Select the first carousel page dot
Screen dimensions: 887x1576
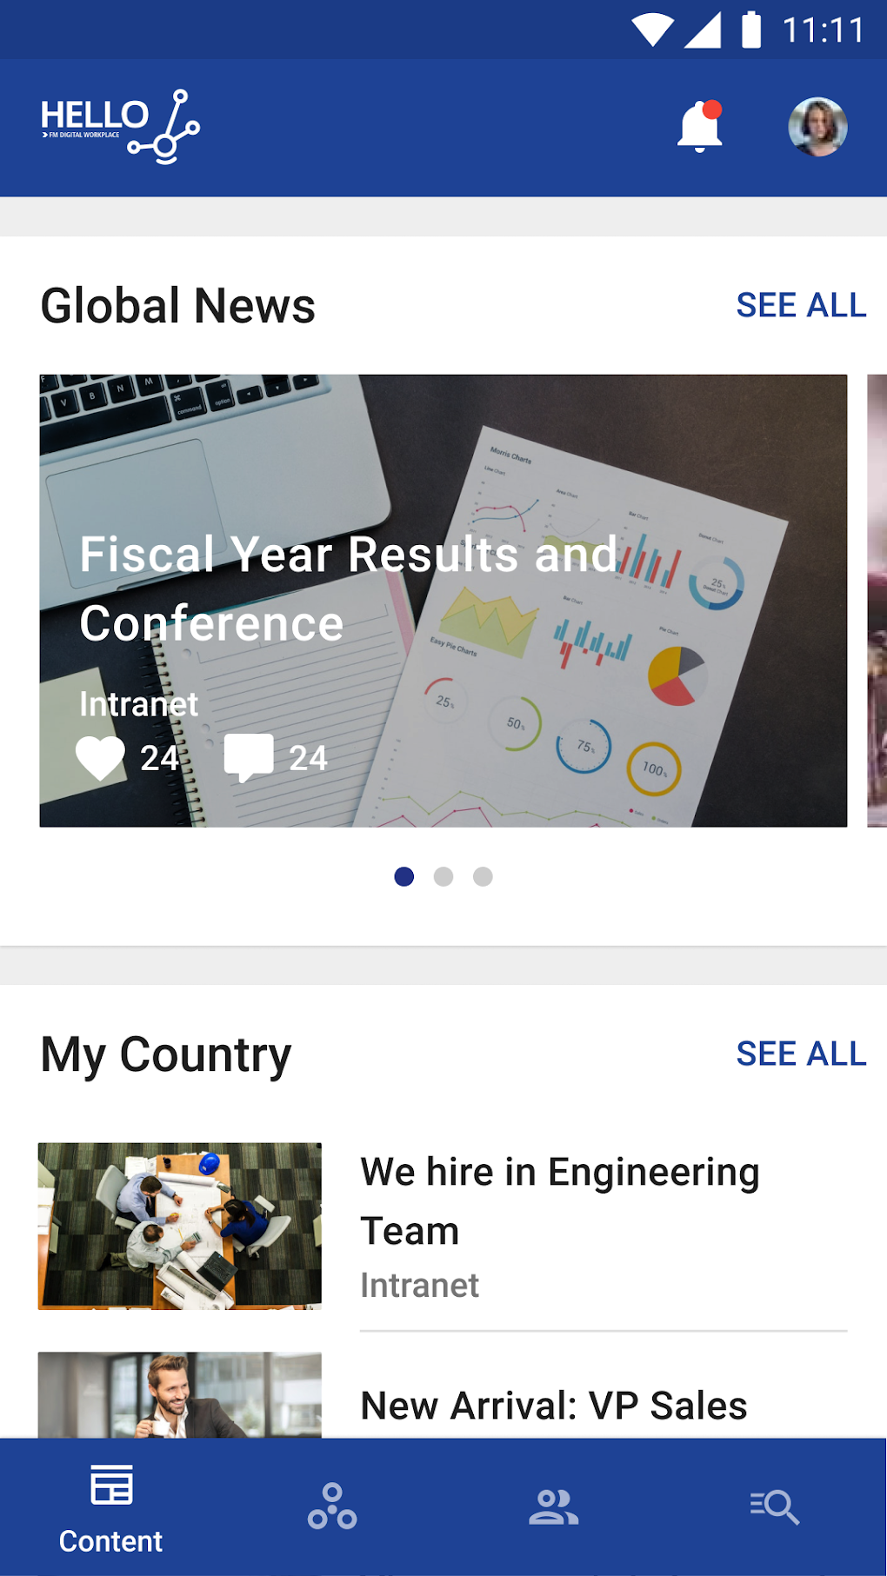(404, 876)
